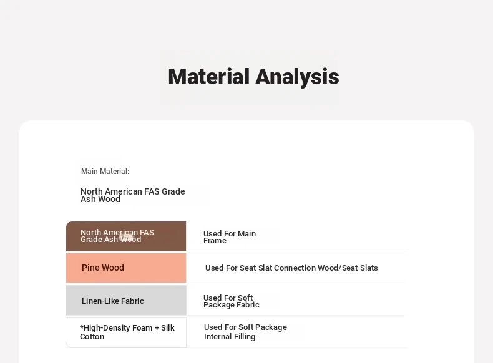Select the Seat Slat Connection Wood description
This screenshot has height=363, width=493.
pyautogui.click(x=291, y=268)
